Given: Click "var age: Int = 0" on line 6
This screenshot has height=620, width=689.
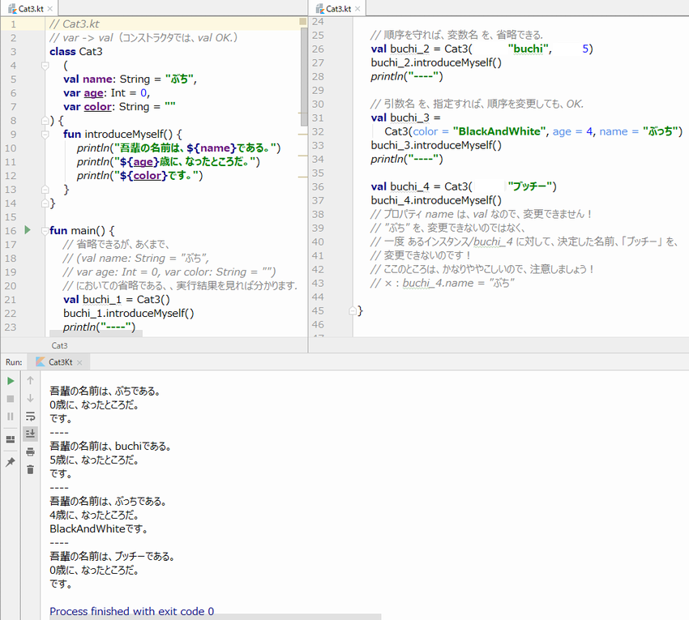Looking at the screenshot, I should tap(105, 92).
